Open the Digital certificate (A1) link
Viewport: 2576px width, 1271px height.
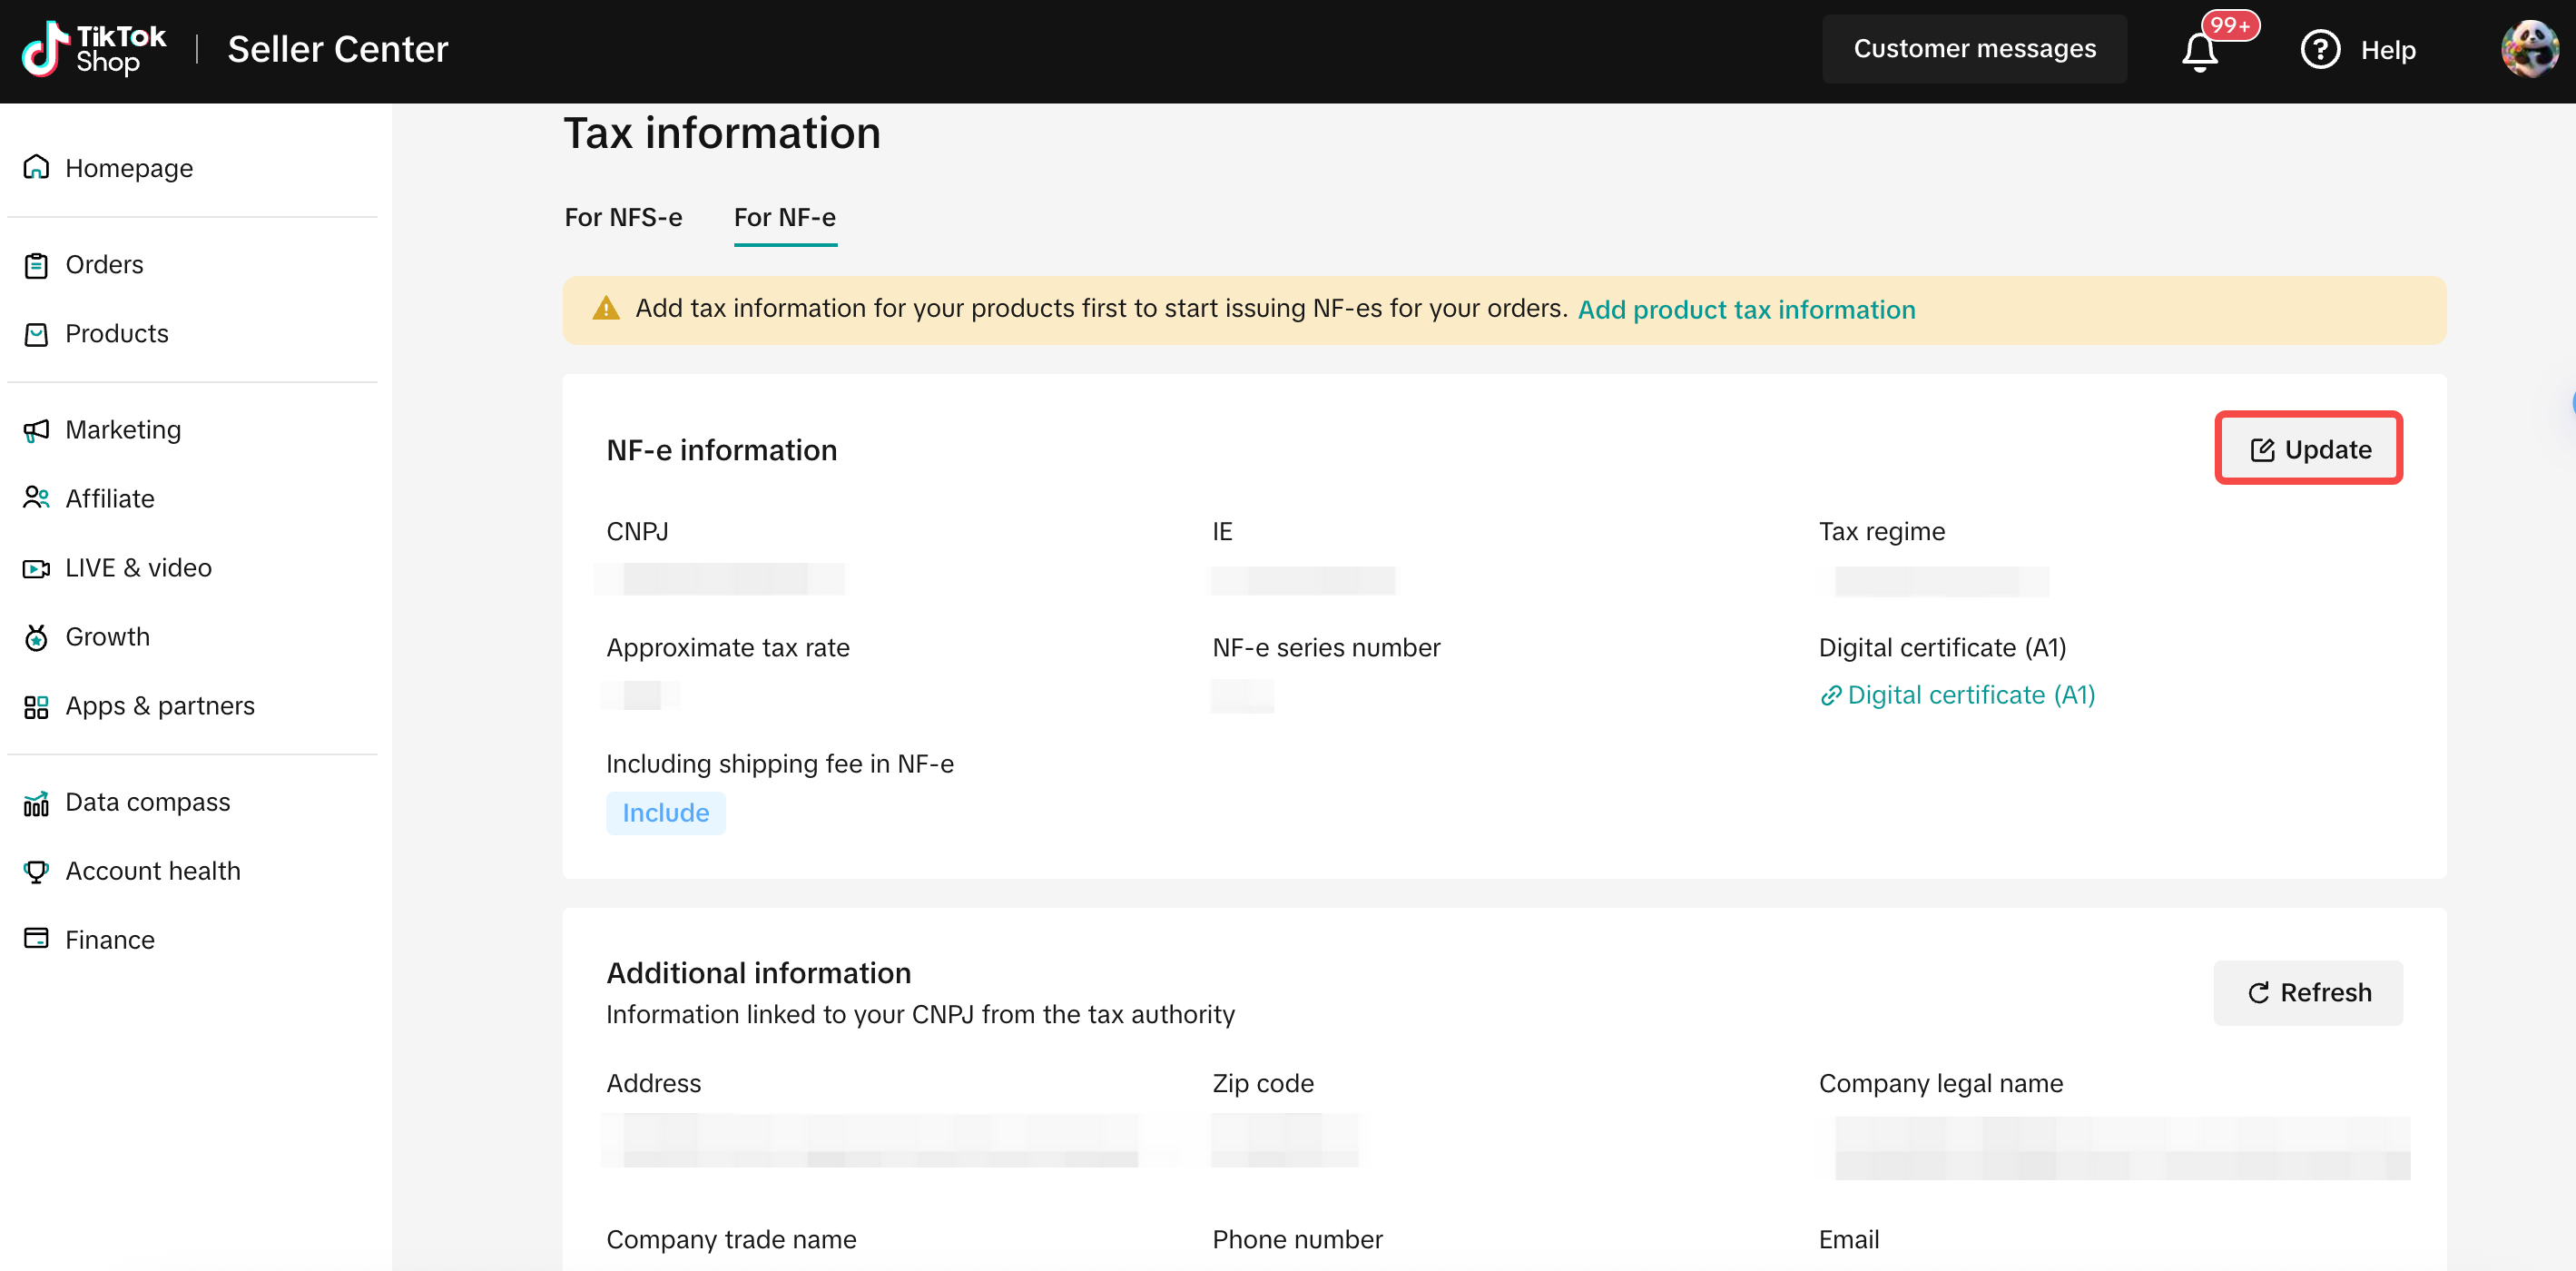(1971, 695)
